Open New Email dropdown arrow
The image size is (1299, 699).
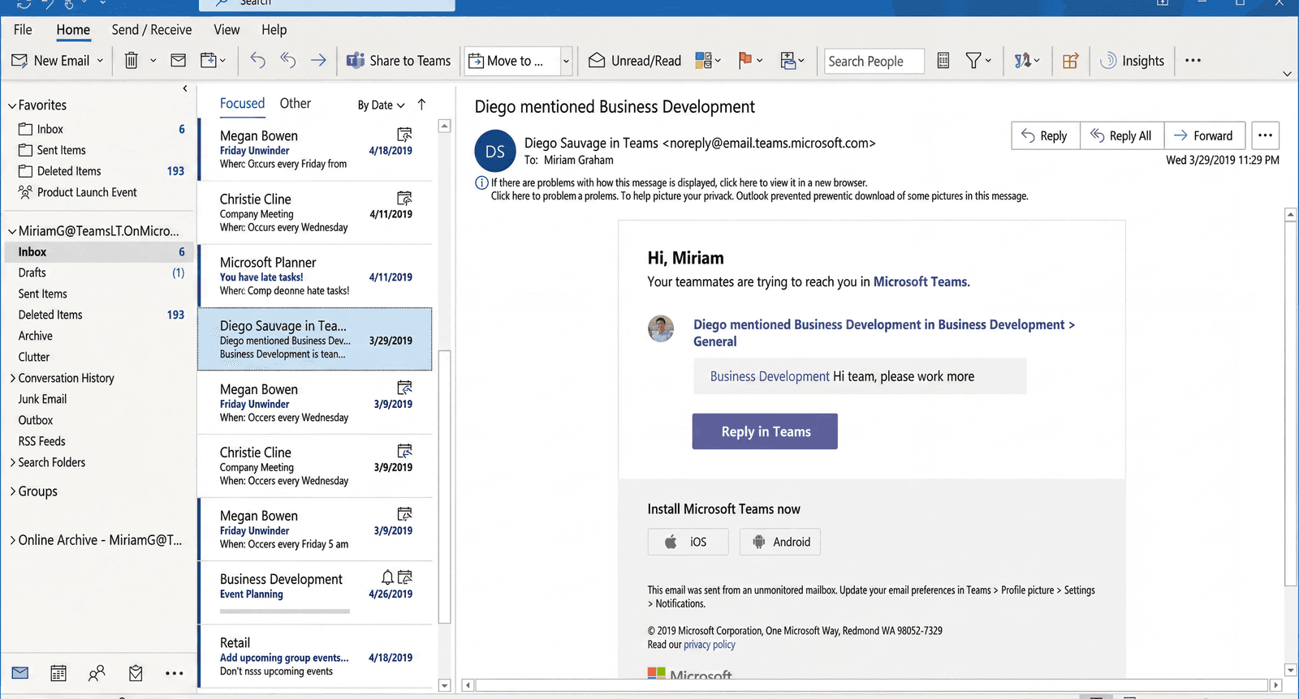coord(100,61)
